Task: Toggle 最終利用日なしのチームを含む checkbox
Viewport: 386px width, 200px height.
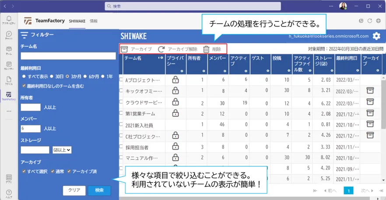Action: (x=24, y=86)
